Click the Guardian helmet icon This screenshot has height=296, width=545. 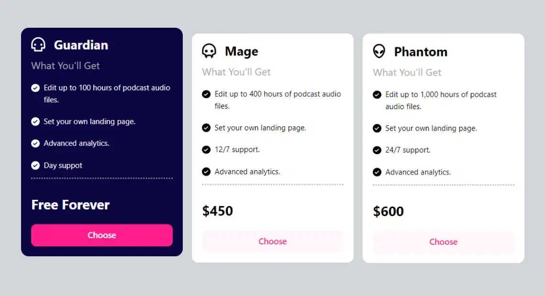pyautogui.click(x=38, y=45)
